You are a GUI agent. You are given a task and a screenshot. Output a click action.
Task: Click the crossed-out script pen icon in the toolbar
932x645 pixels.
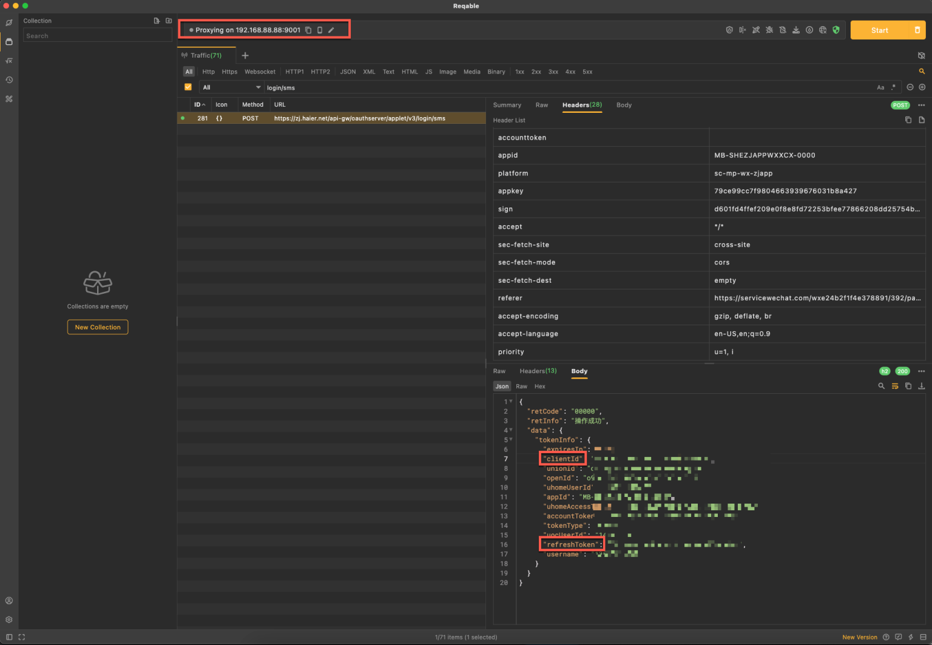(x=756, y=30)
